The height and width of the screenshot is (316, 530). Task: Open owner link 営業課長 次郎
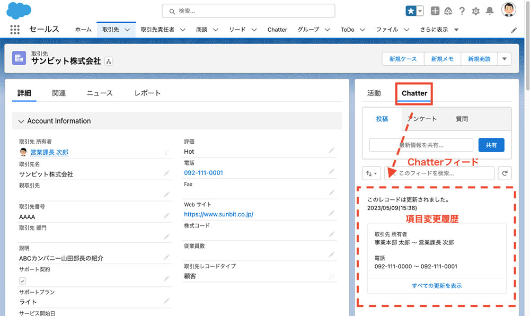point(49,152)
